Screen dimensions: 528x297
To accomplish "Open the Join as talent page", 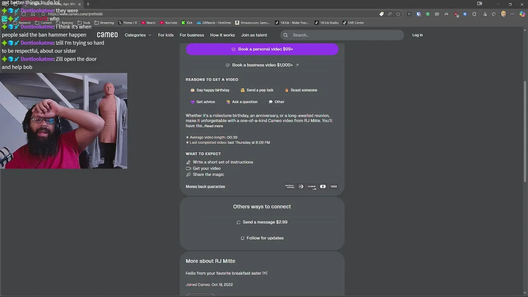I will click(x=254, y=35).
